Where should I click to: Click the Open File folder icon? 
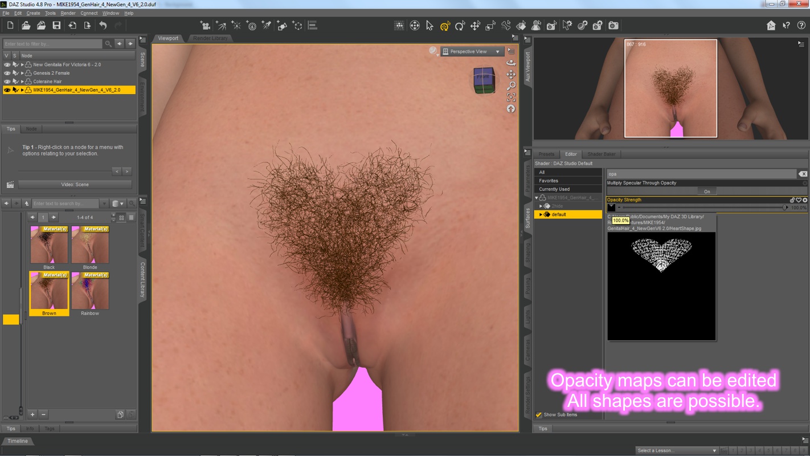[26, 26]
